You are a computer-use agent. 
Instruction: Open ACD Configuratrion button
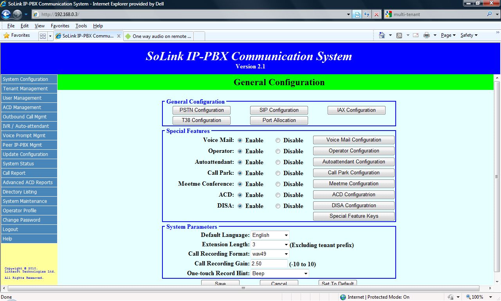pyautogui.click(x=354, y=195)
